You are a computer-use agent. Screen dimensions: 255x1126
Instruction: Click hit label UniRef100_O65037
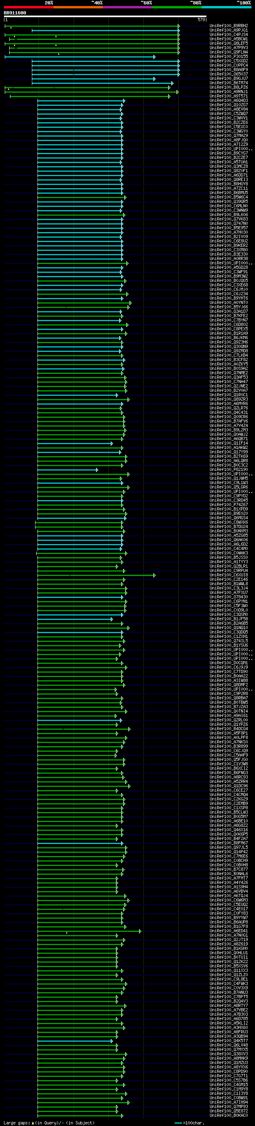pos(229,74)
